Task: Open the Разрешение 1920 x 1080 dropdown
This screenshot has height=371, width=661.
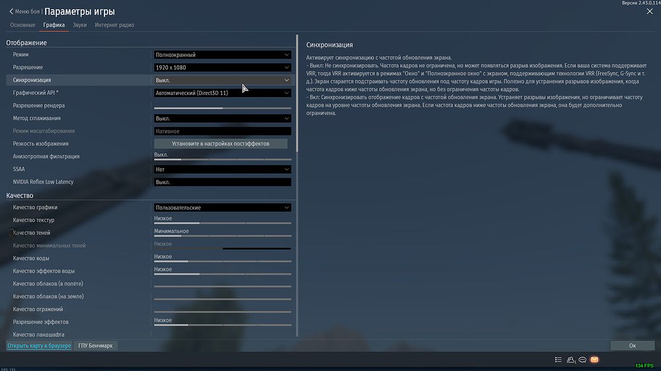Action: coord(222,67)
